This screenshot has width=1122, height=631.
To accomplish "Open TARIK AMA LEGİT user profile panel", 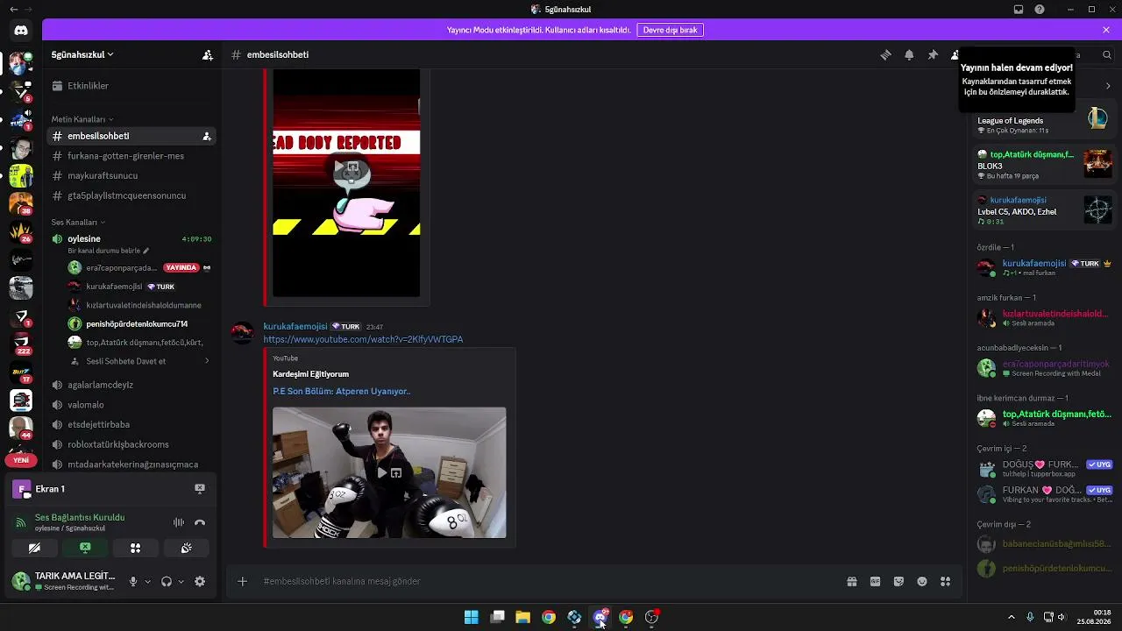I will (66, 580).
